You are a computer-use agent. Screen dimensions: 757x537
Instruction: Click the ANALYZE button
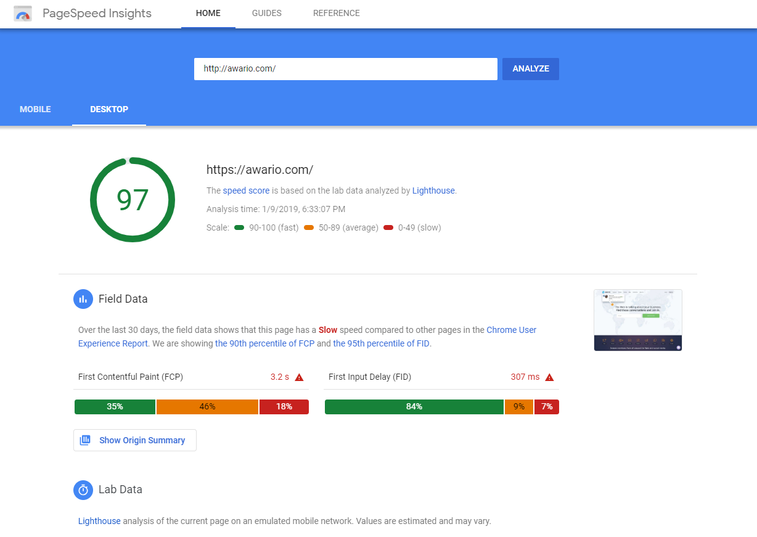click(x=531, y=69)
